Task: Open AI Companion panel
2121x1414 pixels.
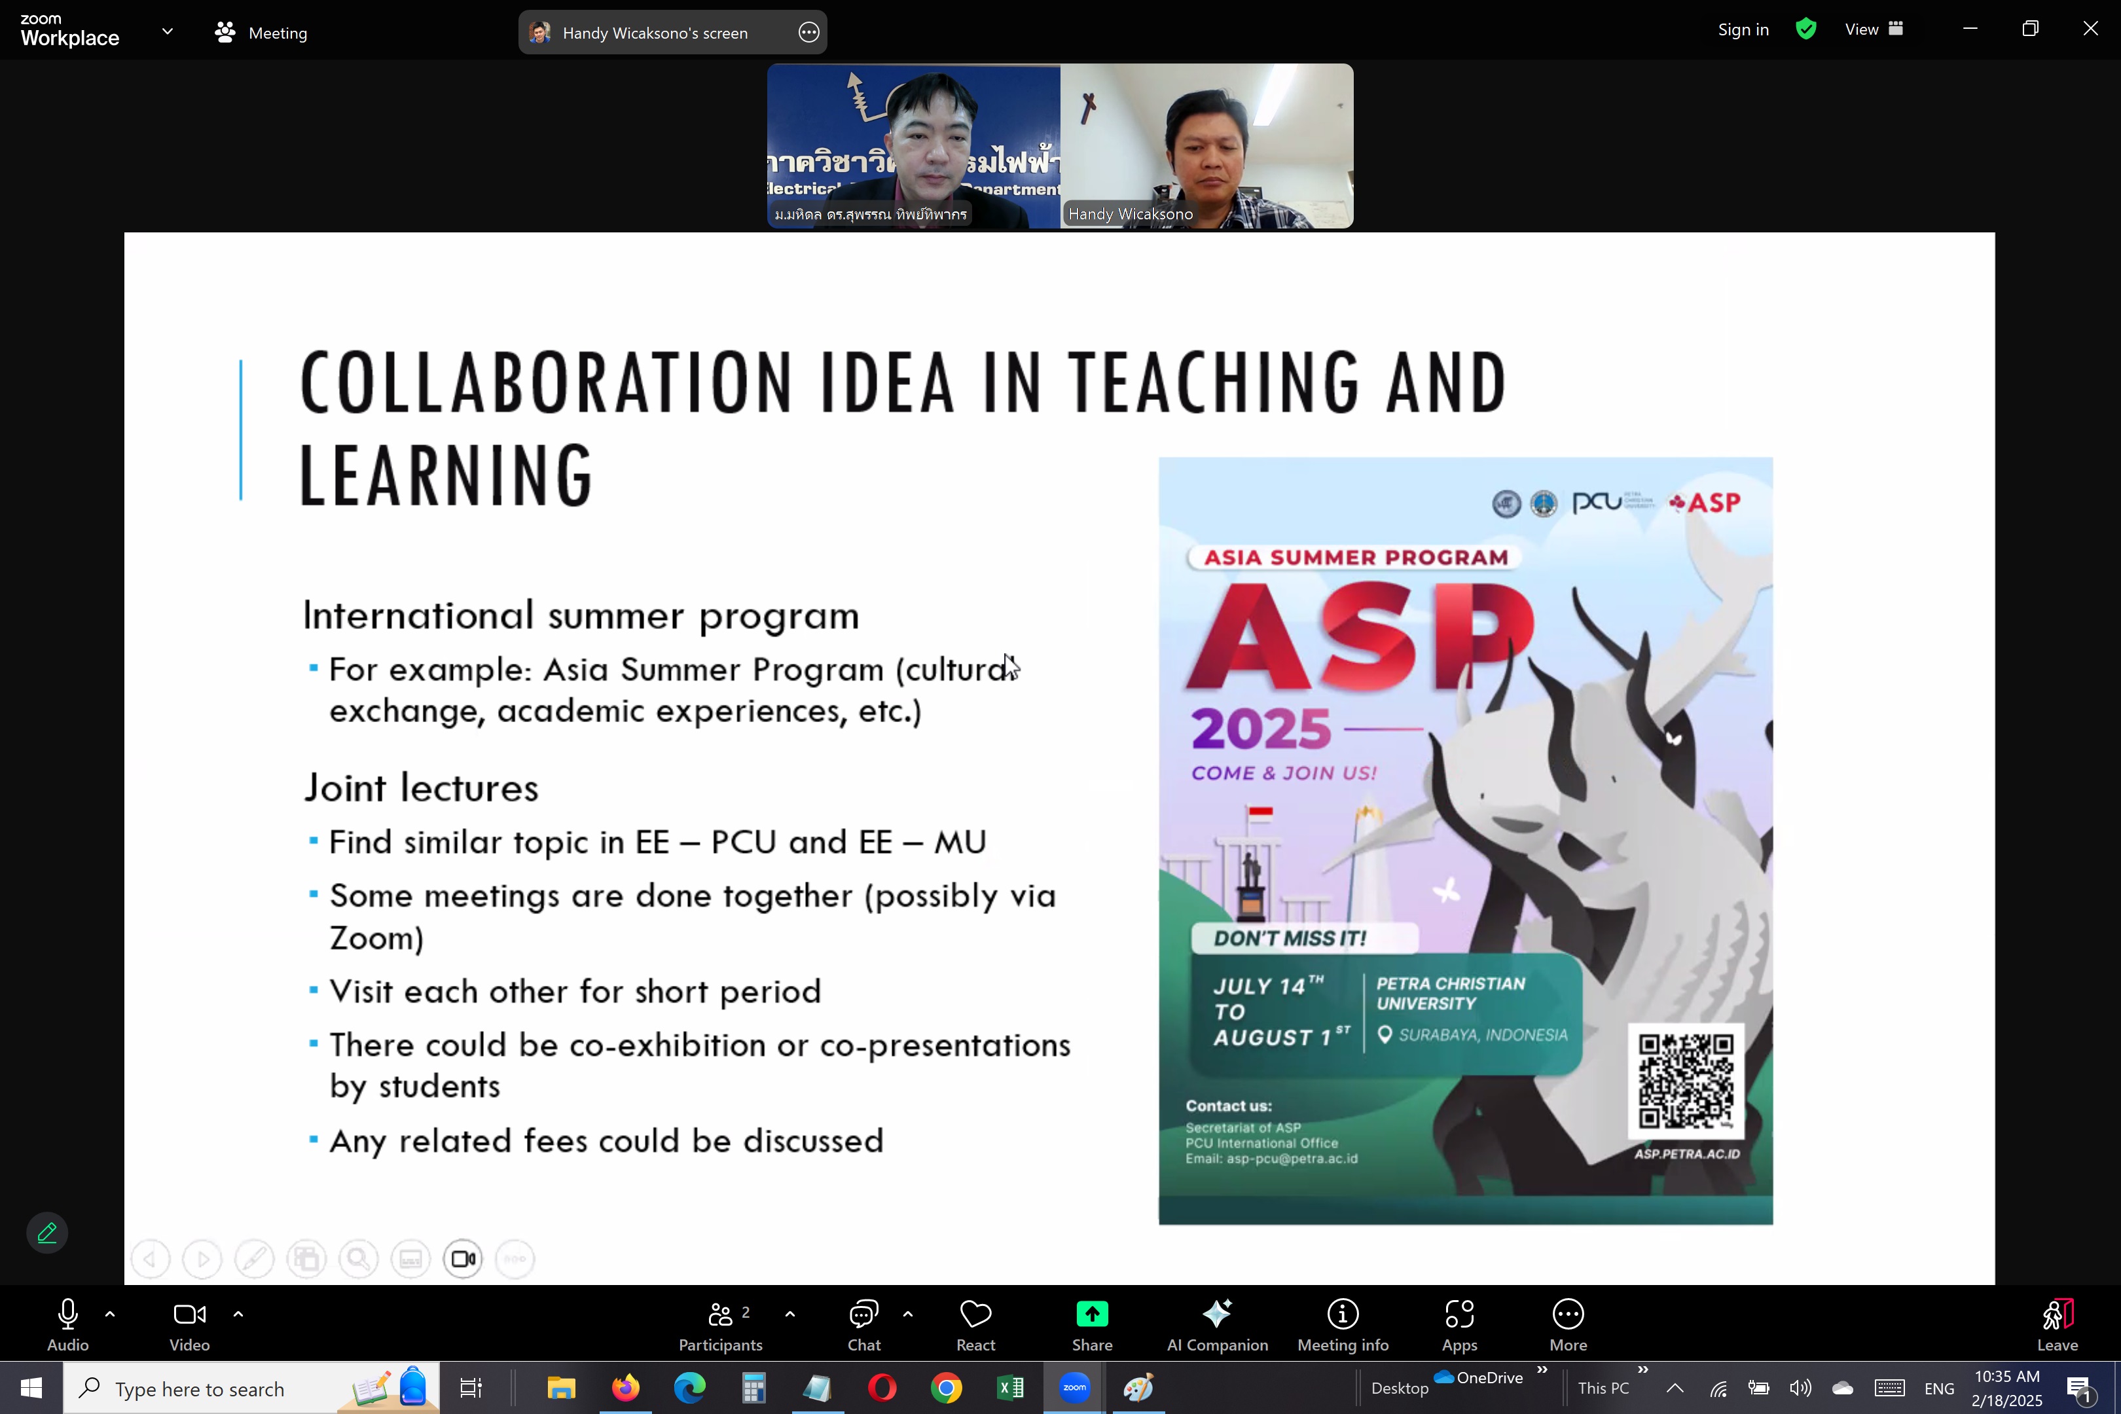Action: tap(1216, 1324)
